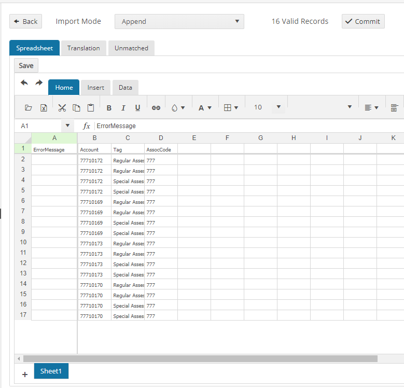Toggle italic formatting

pyautogui.click(x=123, y=108)
